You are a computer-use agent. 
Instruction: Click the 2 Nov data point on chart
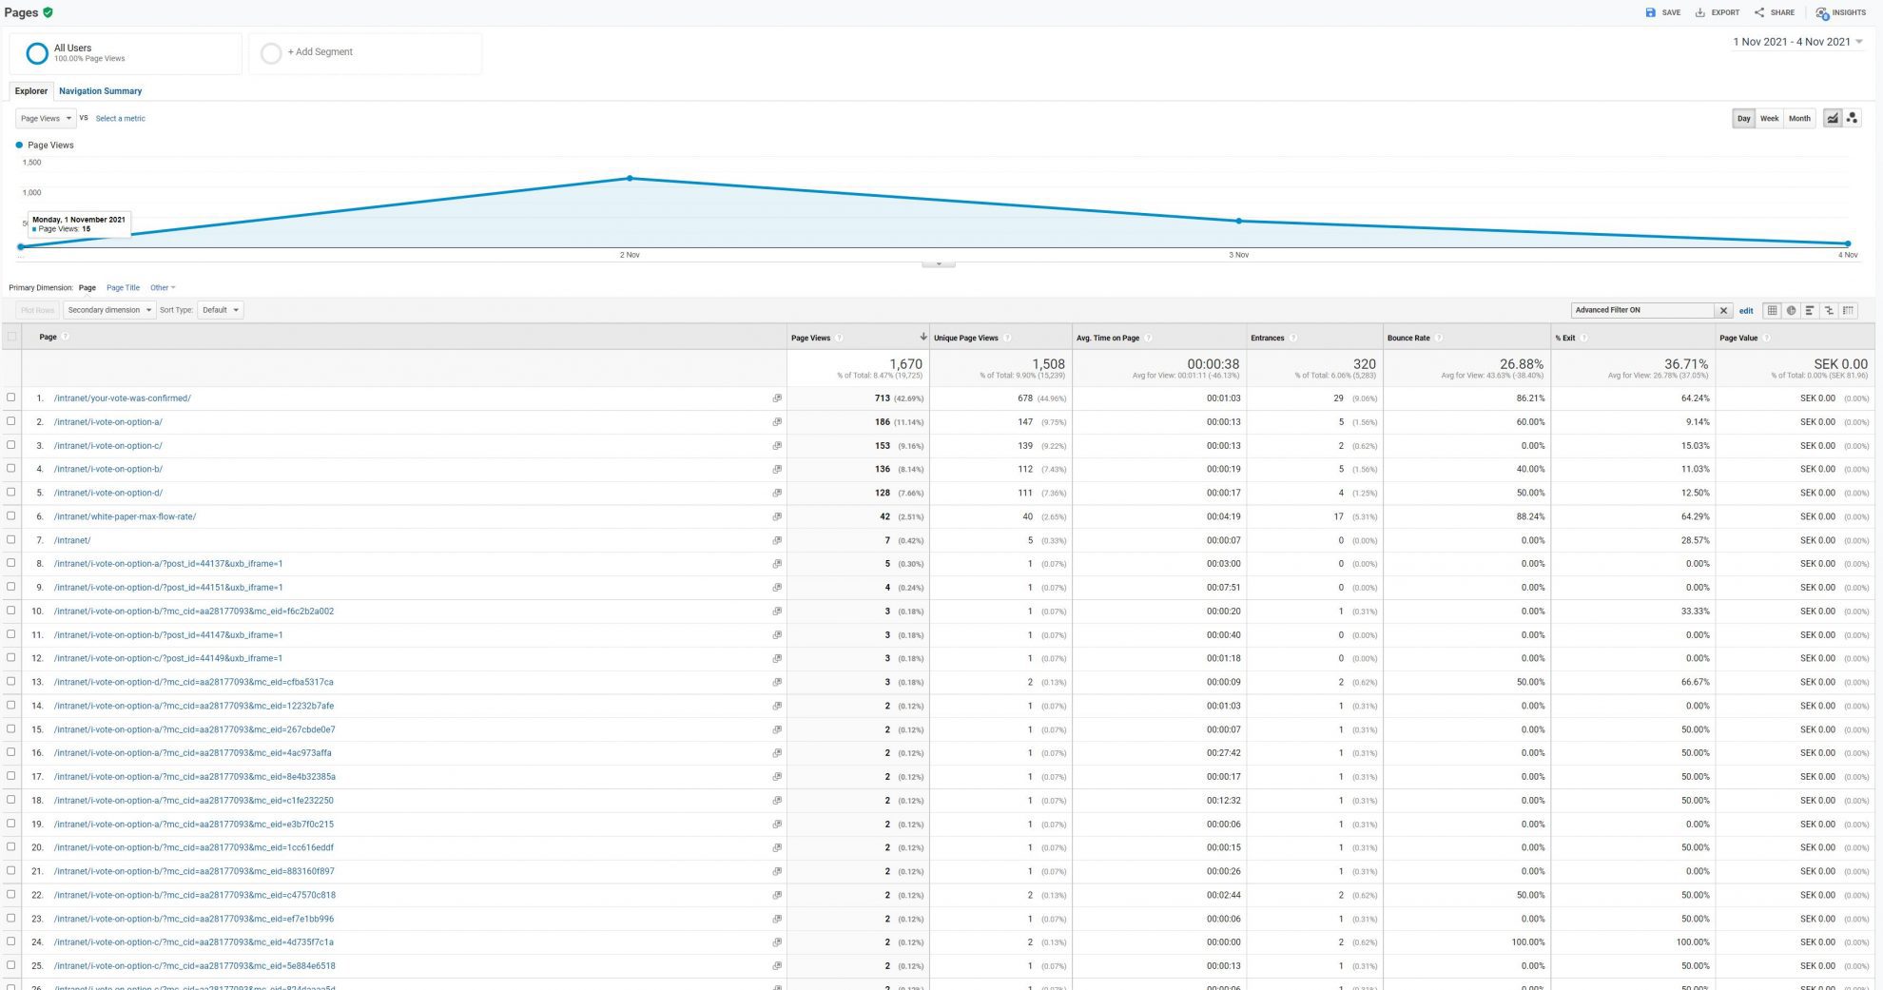[x=630, y=178]
